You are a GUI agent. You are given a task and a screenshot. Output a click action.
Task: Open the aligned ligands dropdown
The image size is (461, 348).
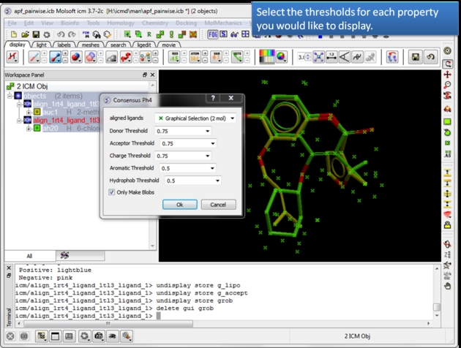coord(233,118)
